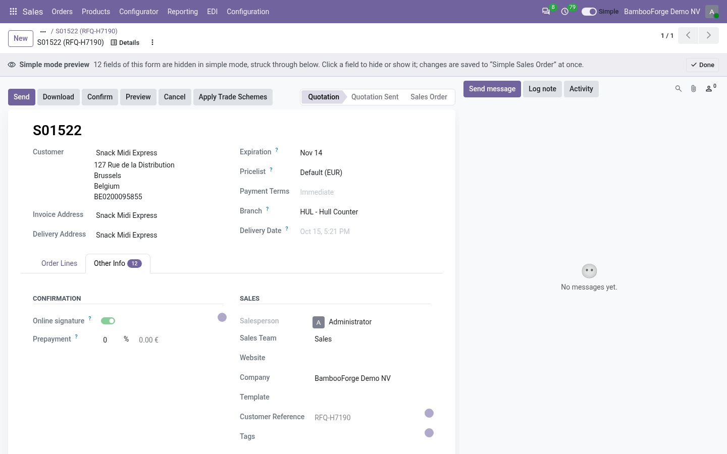Image resolution: width=727 pixels, height=454 pixels.
Task: Open the record actions kebab menu
Action: pos(152,42)
